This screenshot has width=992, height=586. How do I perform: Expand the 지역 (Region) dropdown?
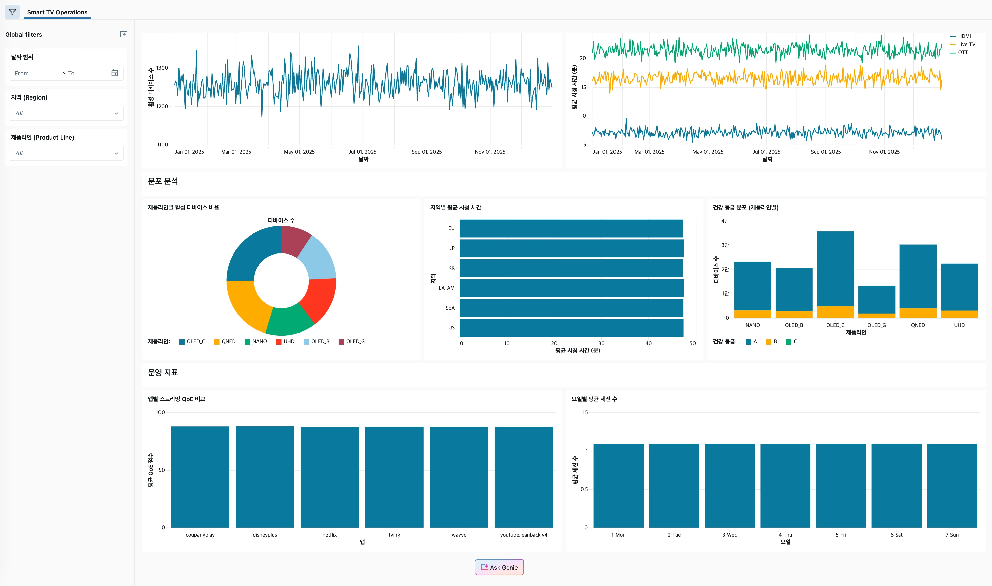point(66,113)
